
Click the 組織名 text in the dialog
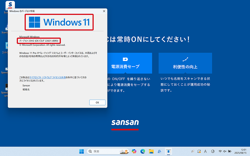(x=26, y=89)
